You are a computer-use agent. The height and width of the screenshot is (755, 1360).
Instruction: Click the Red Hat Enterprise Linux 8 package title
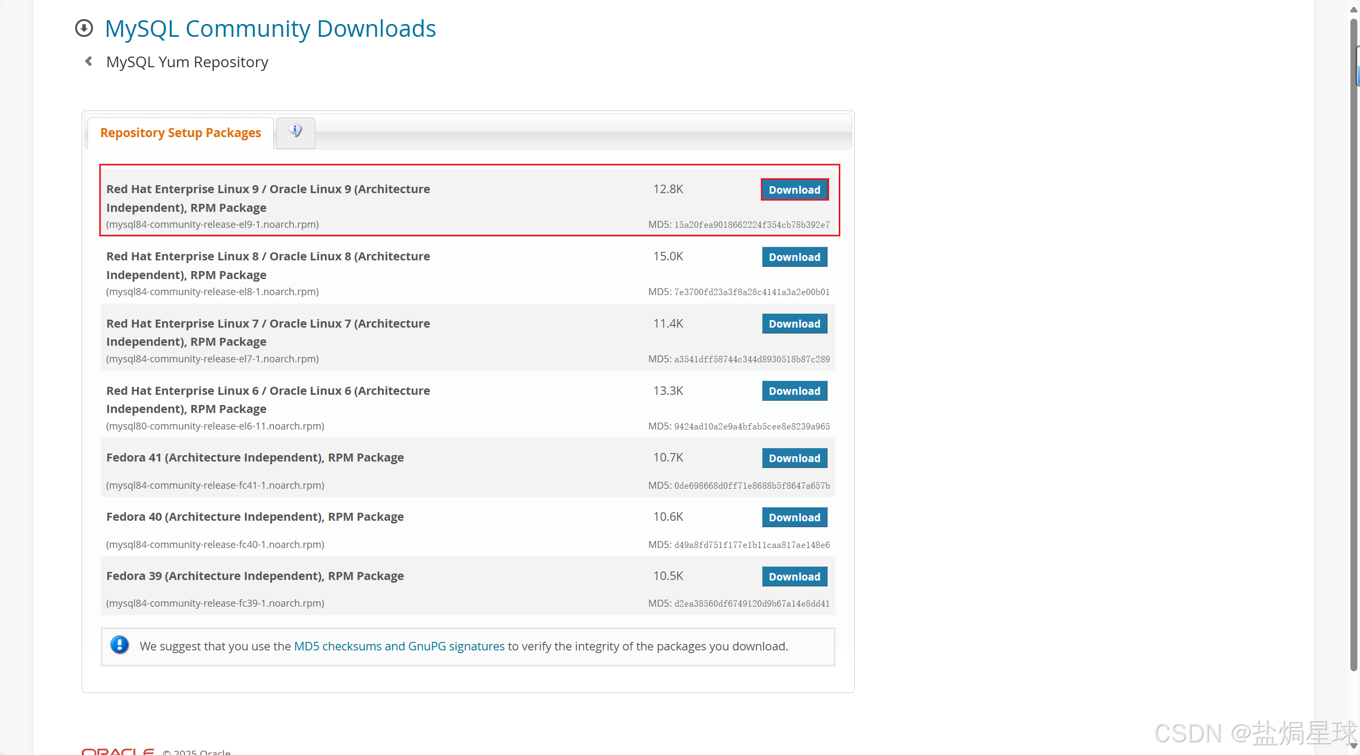[x=268, y=266]
